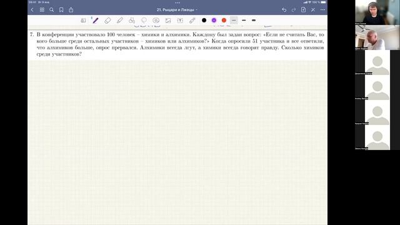Open the document title dropdown '21. Рыцари и Лжецы'
This screenshot has height=225, width=400.
coord(177,10)
